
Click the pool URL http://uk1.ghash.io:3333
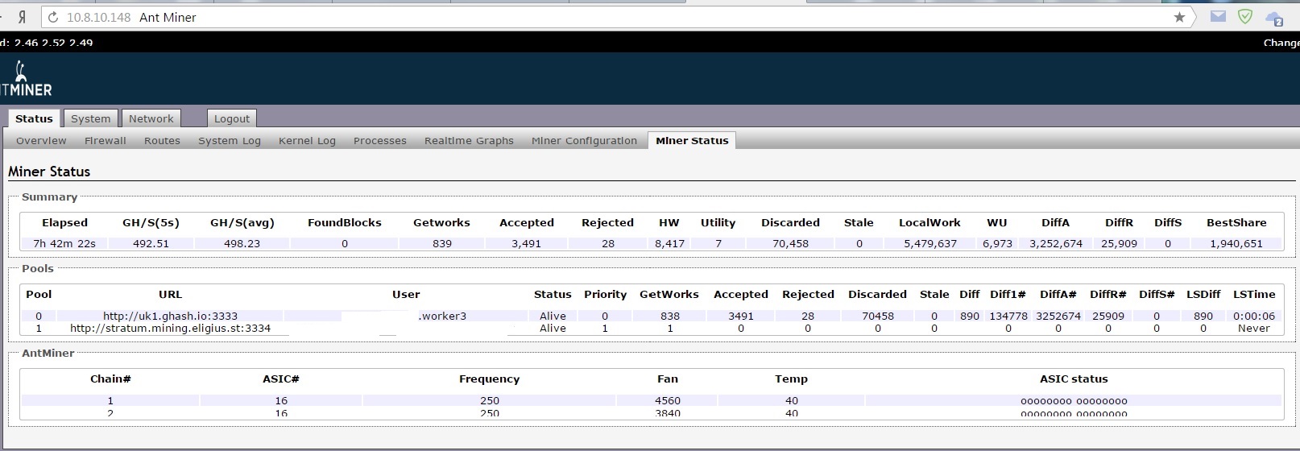point(170,316)
